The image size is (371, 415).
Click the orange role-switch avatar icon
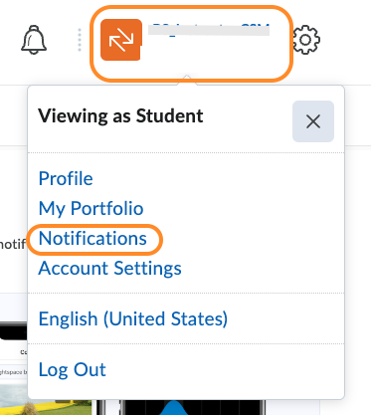point(121,40)
